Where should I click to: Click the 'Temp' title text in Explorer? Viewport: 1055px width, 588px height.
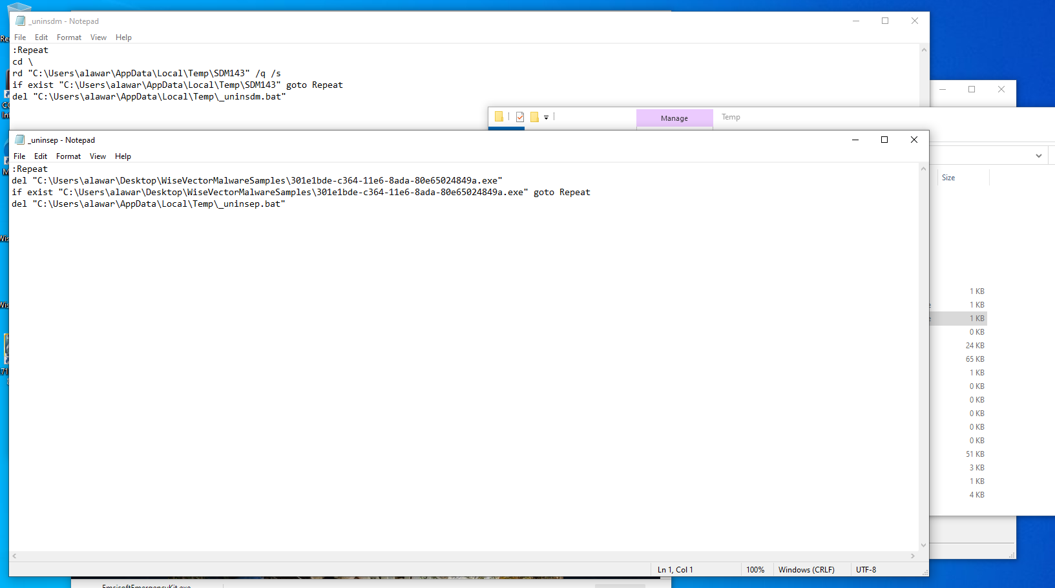point(731,117)
